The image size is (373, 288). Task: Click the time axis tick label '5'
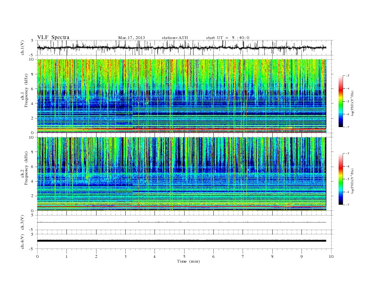184,256
